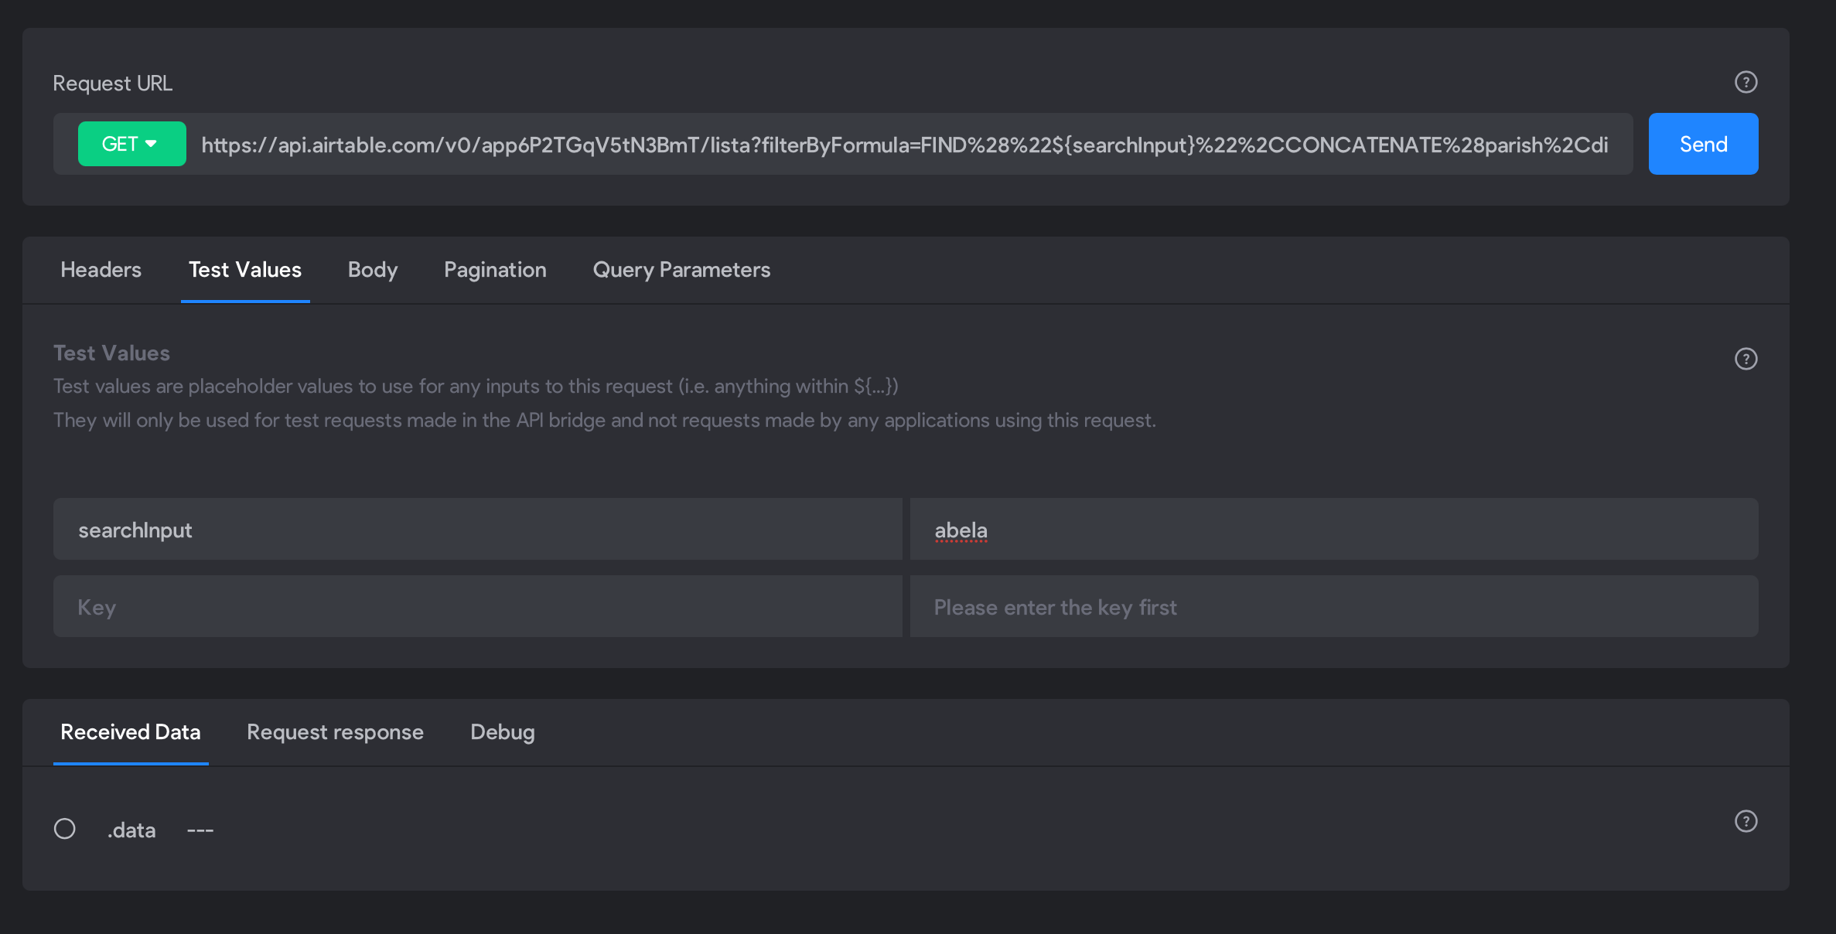The image size is (1836, 934).
Task: Edit the searchInput key field
Action: [x=477, y=530]
